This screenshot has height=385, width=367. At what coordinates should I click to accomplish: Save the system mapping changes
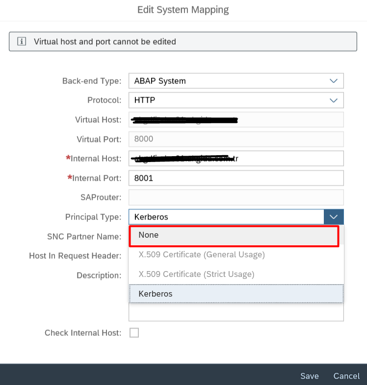pos(309,376)
